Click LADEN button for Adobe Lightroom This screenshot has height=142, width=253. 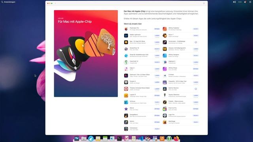157,35
